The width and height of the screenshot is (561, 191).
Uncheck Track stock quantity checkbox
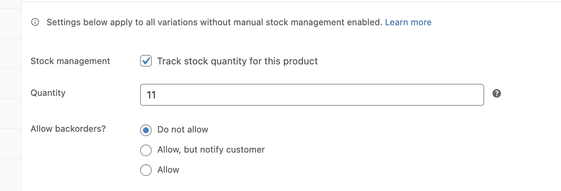146,61
